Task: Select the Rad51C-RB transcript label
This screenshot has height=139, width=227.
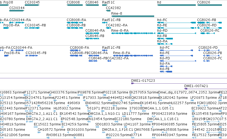Action: [111, 20]
